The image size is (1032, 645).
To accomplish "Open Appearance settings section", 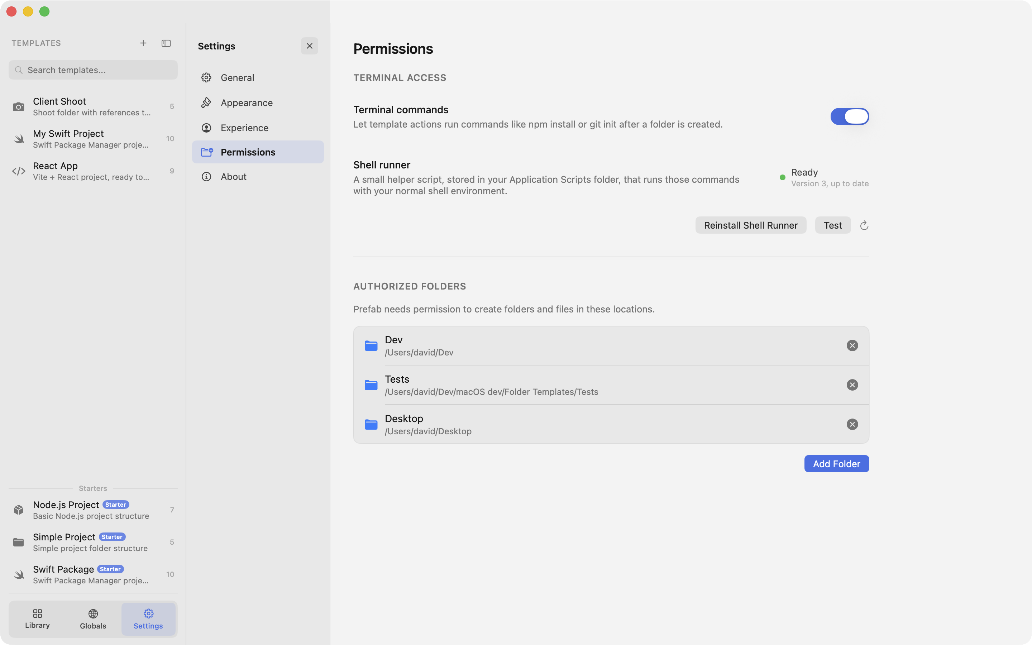I will [258, 103].
